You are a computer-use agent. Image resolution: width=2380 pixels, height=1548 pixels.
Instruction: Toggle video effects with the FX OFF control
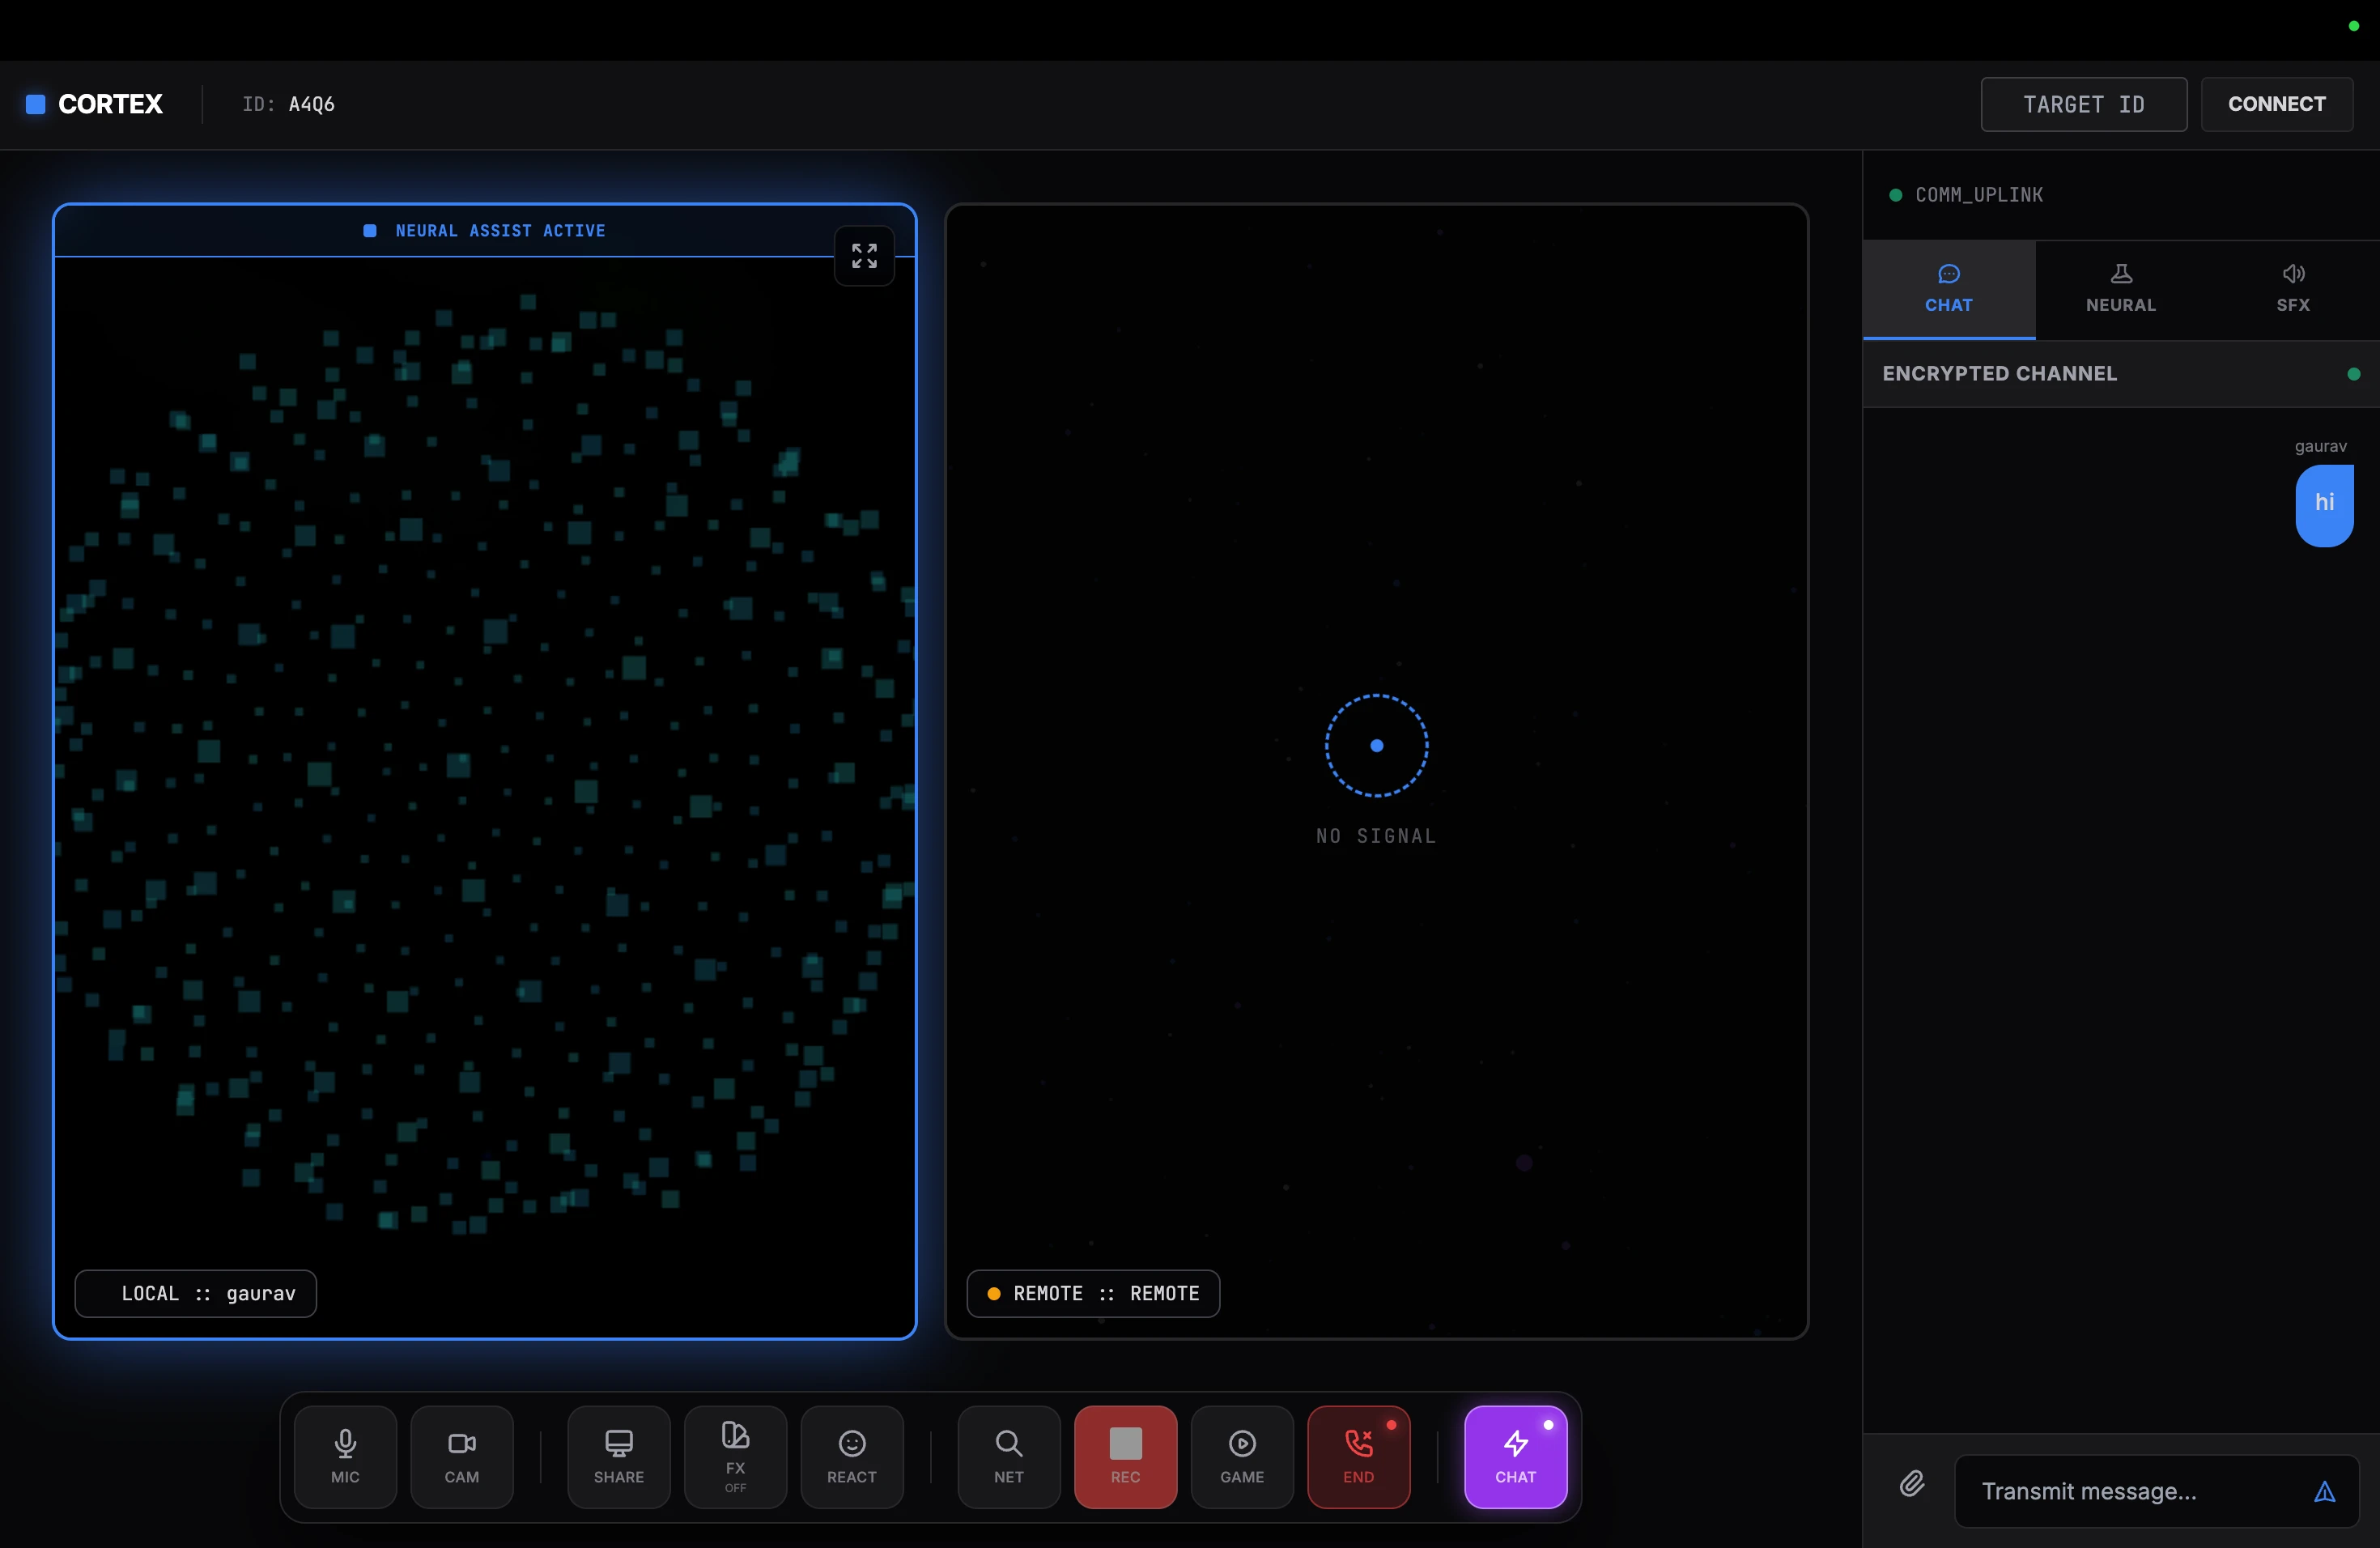point(734,1457)
